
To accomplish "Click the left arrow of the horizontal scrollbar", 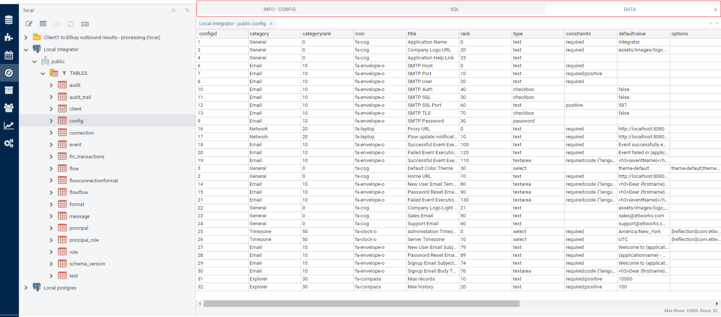I will [x=200, y=303].
